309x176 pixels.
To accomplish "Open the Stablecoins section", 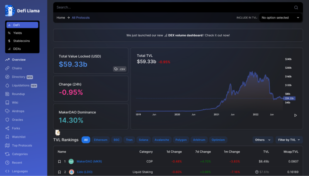I will pyautogui.click(x=22, y=41).
